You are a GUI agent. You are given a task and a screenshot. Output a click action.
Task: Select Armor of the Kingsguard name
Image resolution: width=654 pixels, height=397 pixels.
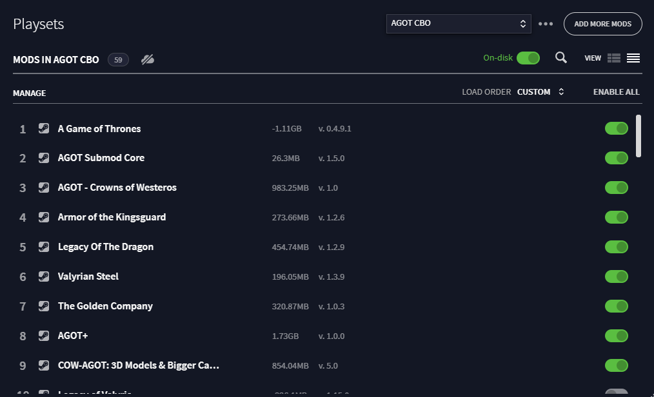point(112,217)
